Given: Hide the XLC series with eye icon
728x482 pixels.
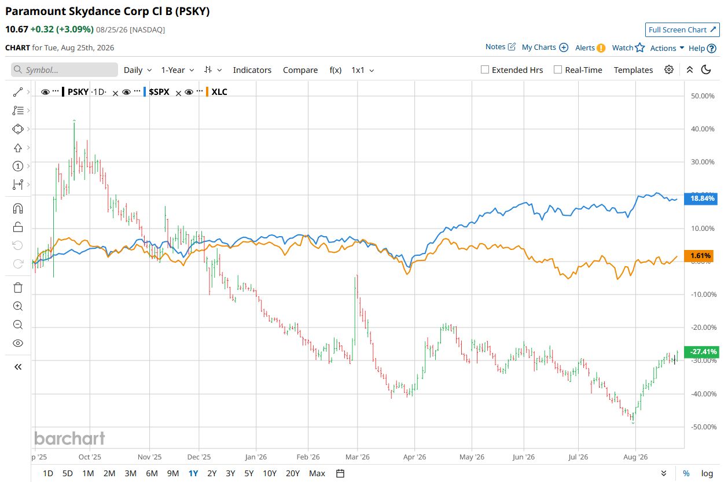Looking at the screenshot, I should point(189,92).
